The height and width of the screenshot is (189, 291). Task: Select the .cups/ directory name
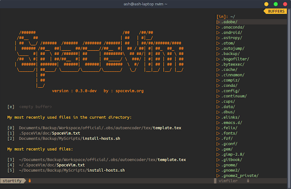point(228,102)
